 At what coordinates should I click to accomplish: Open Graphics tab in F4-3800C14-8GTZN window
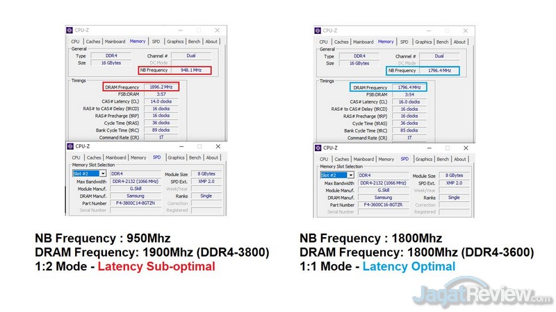point(177,158)
